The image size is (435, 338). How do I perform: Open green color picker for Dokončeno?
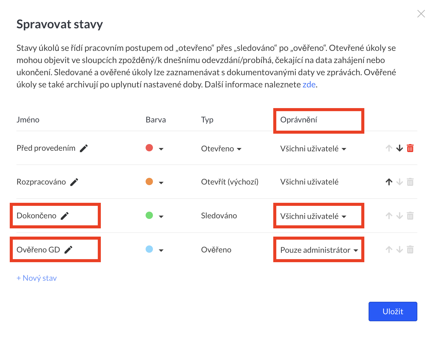click(x=154, y=216)
